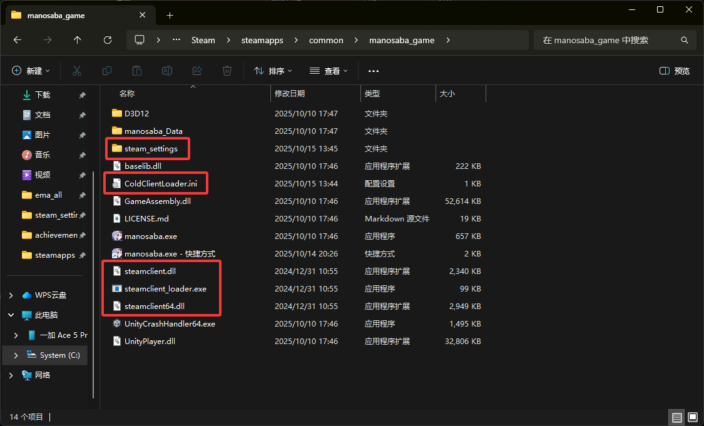Switch to details view in status bar
704x426 pixels.
[676, 417]
